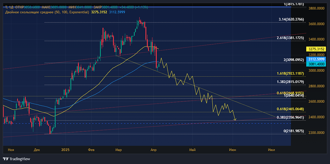Select the Двойное скользящее среднее indicator title

(47, 12)
